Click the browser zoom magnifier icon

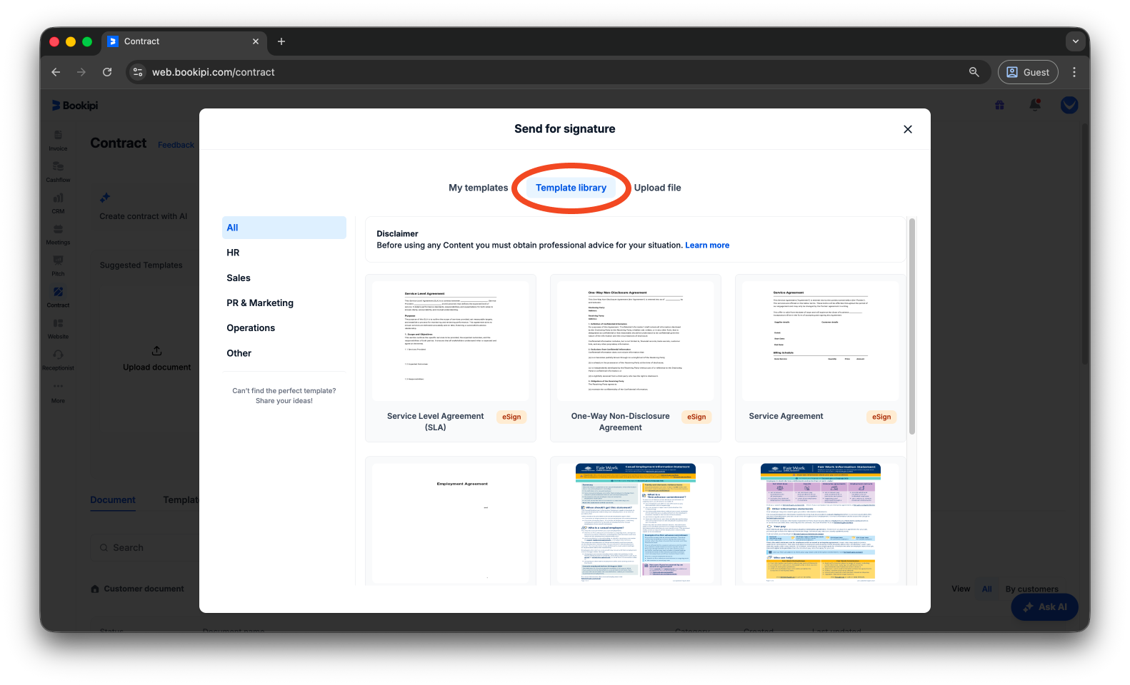(974, 72)
